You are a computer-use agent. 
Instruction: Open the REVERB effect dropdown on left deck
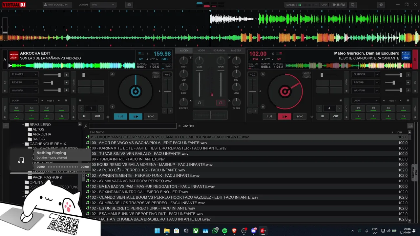coord(25,82)
